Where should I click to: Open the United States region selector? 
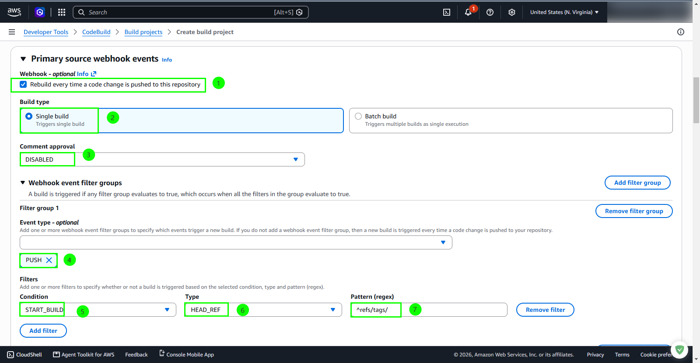[x=564, y=12]
